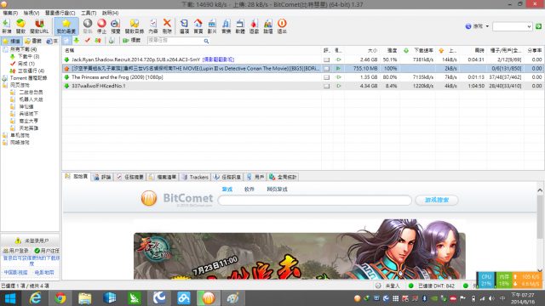This screenshot has width=545, height=306.
Task: Switch to the 全局統計 statistics tab
Action: pos(283,177)
